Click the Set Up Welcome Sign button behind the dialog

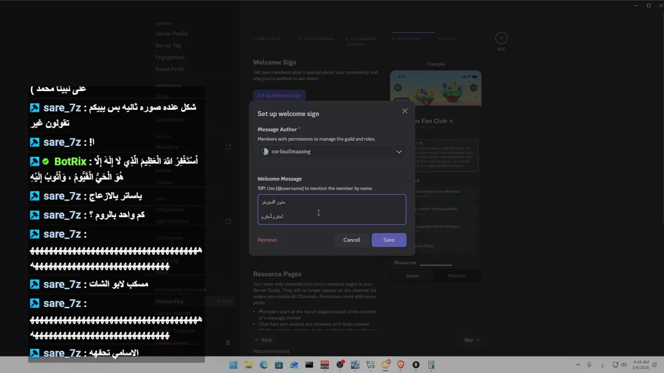pos(279,95)
